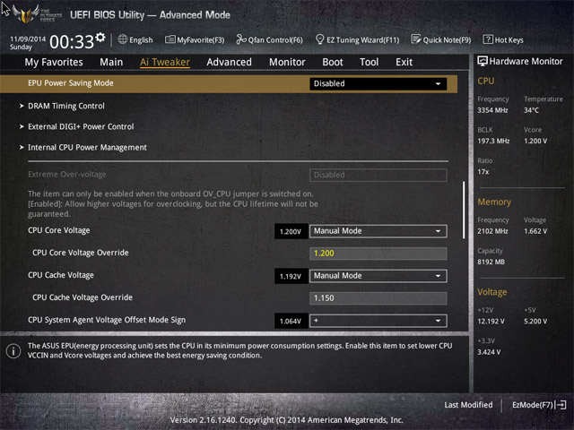The width and height of the screenshot is (574, 430).
Task: Expand DRAM Timing Control submenu
Action: pos(65,106)
